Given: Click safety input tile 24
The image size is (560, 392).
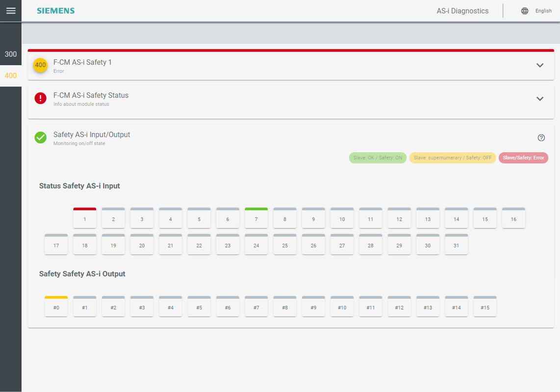Looking at the screenshot, I should [256, 244].
